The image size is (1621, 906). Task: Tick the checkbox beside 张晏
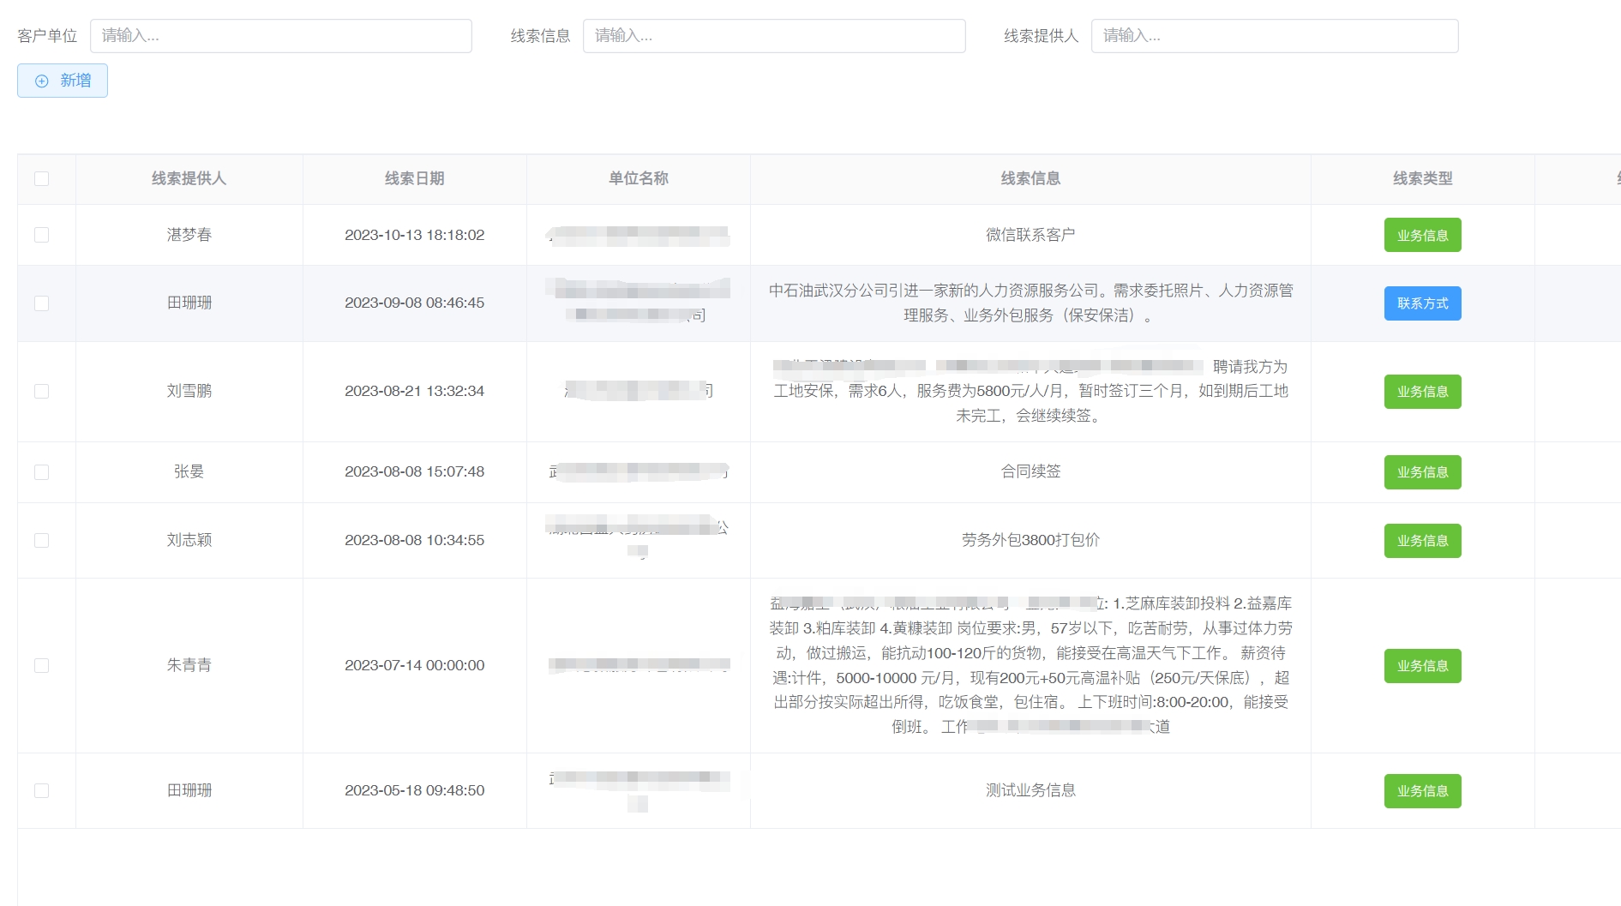[x=41, y=472]
